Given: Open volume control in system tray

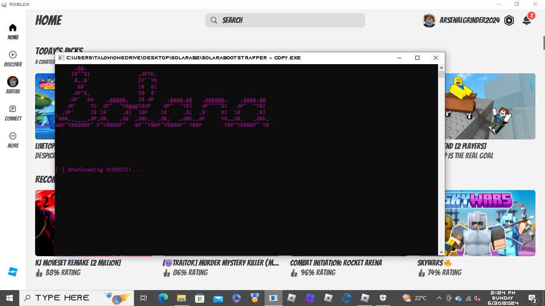Looking at the screenshot, I should click(x=477, y=298).
